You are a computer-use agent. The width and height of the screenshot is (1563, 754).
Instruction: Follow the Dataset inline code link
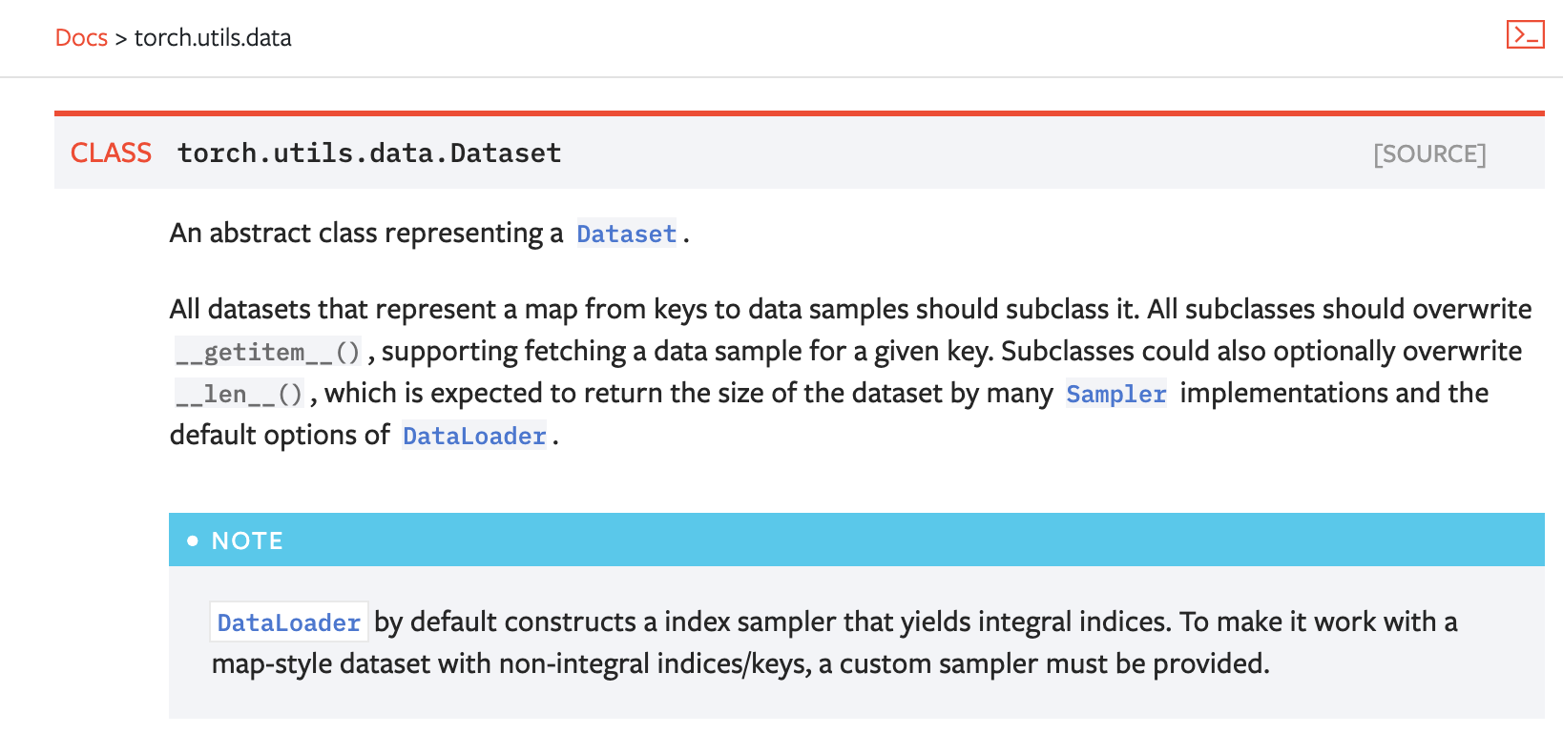(x=626, y=234)
